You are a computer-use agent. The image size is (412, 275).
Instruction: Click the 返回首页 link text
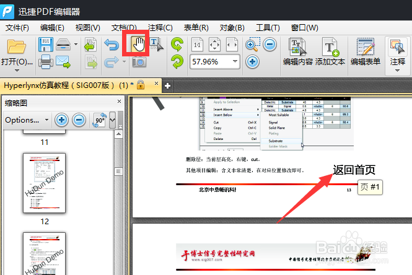pos(354,170)
